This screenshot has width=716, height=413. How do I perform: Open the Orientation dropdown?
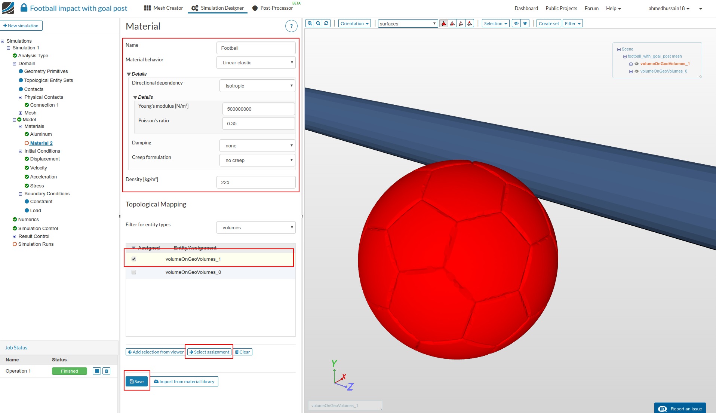pos(354,24)
